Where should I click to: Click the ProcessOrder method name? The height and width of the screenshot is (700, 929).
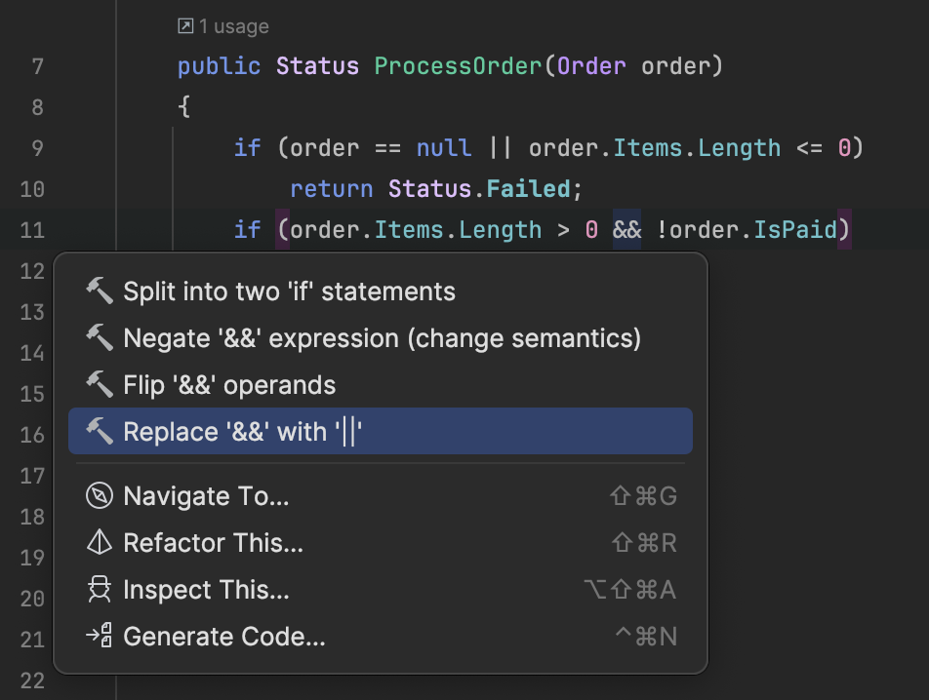458,66
